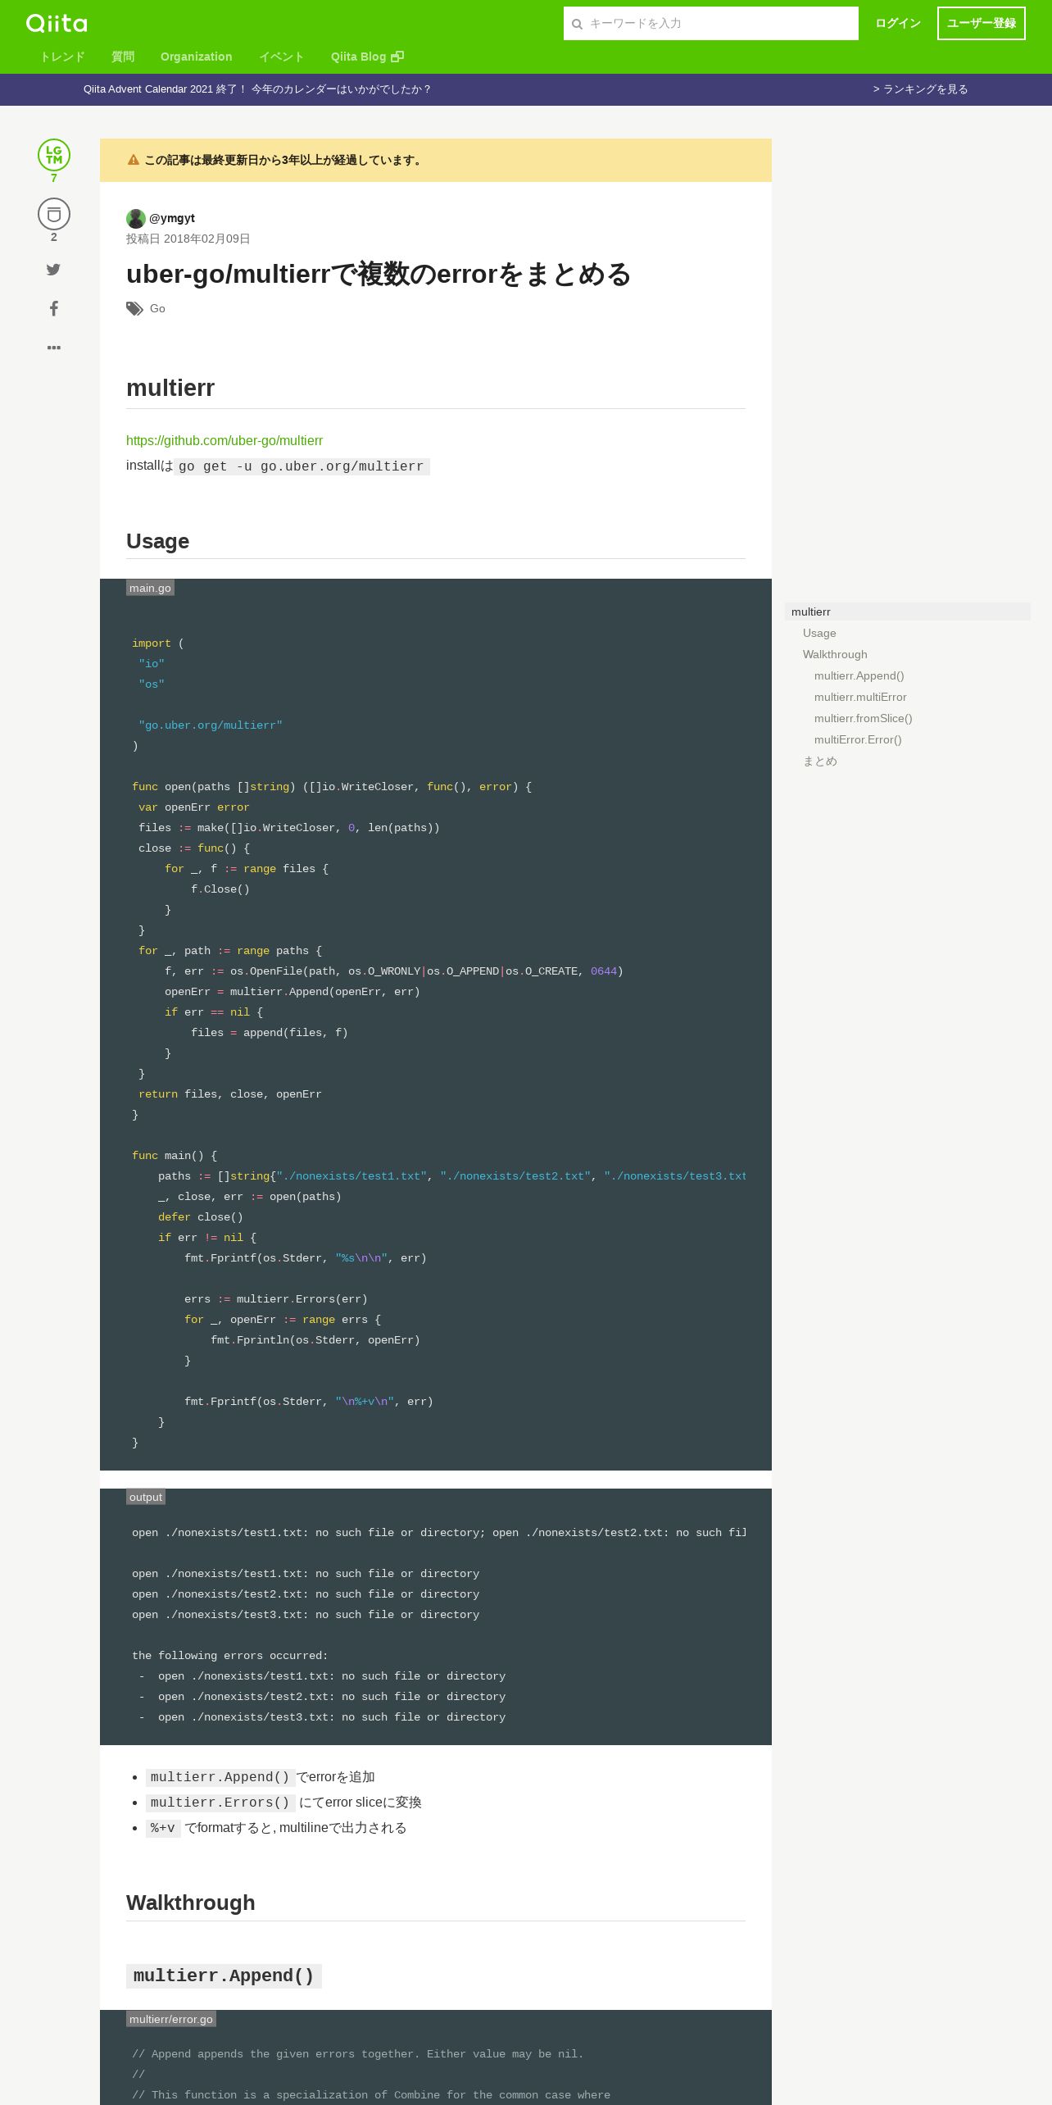Open the Organization menu item

(x=196, y=57)
